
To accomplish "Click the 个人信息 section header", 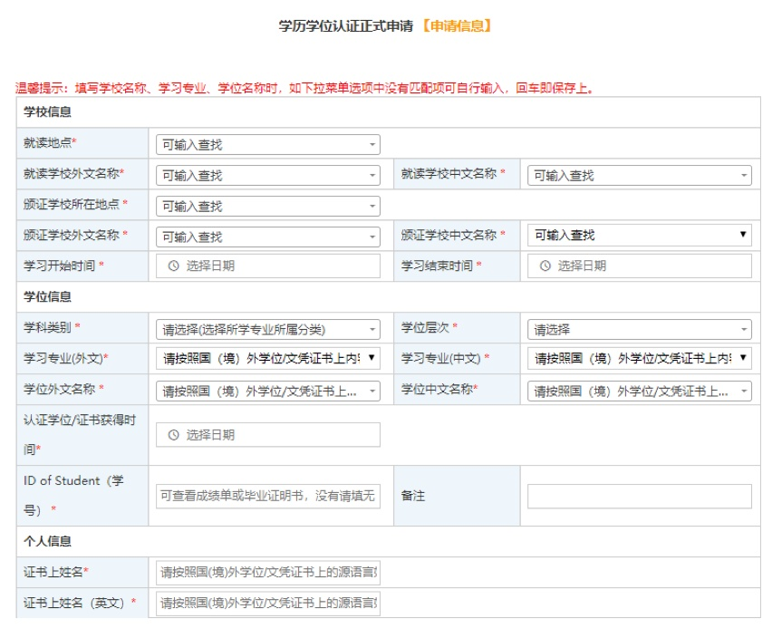I will (47, 541).
